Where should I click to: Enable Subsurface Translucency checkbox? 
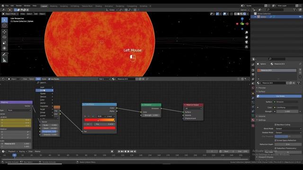(x=276, y=148)
